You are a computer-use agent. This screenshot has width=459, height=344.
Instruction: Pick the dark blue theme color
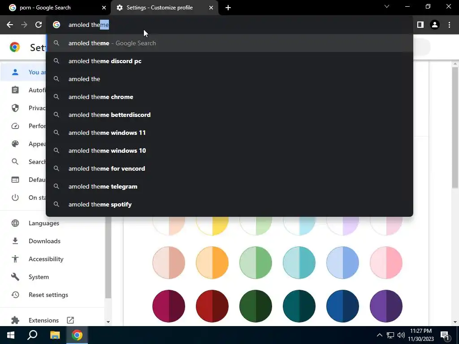pos(342,306)
